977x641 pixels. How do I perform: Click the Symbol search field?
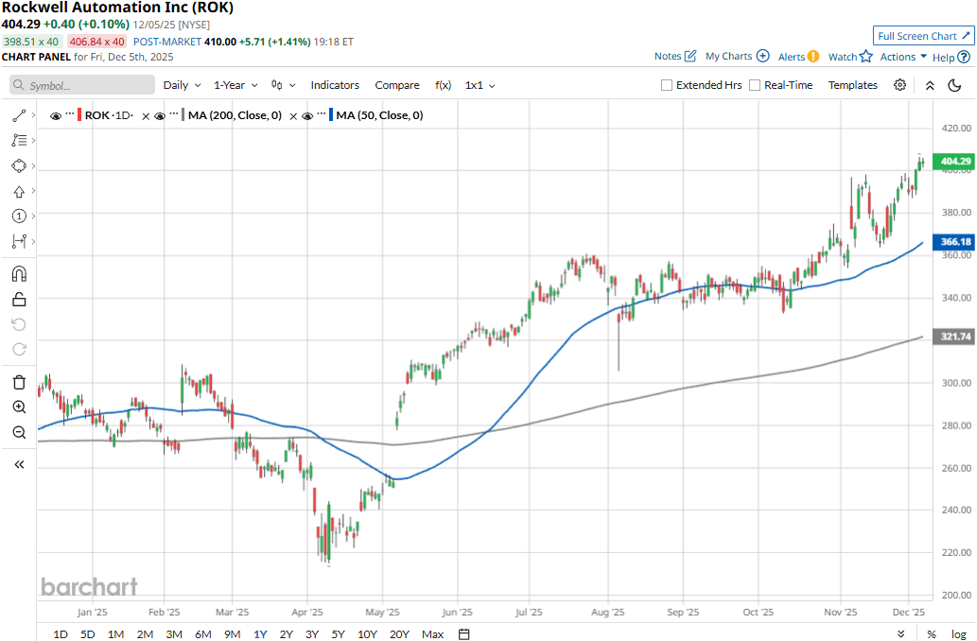(x=82, y=85)
